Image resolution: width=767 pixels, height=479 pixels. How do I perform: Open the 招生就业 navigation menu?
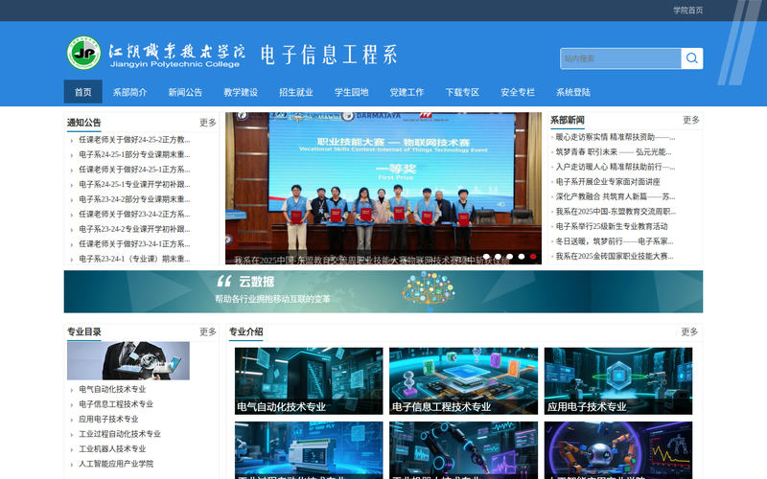point(296,92)
